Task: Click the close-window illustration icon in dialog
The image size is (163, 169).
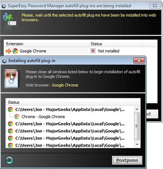Action: pyautogui.click(x=11, y=79)
